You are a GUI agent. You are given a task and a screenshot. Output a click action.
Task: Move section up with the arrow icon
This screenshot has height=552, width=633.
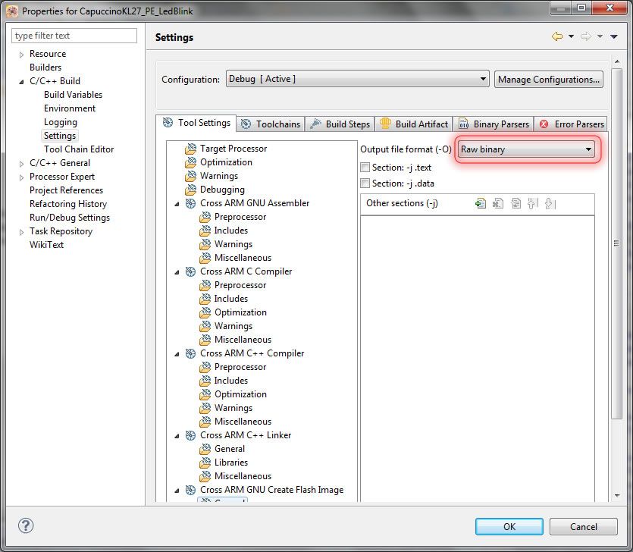[x=533, y=203]
